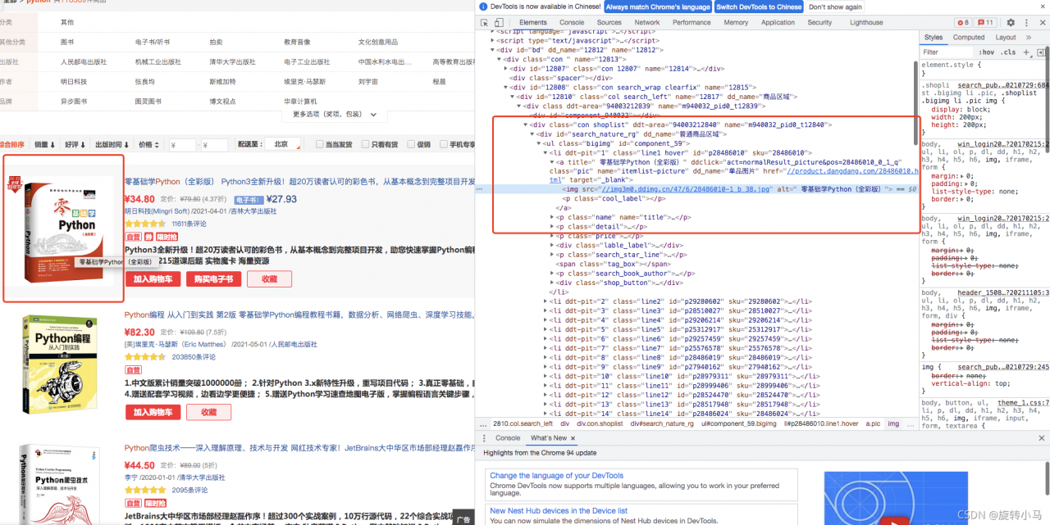Check the 只看有货 checkbox
1050x525 pixels.
point(366,144)
